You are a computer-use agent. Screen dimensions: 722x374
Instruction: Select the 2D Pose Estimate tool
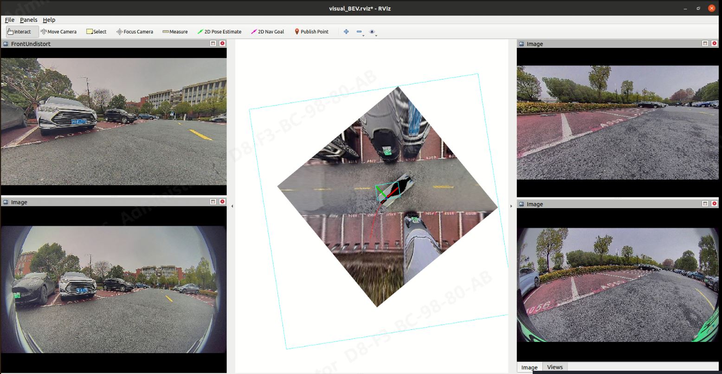219,32
